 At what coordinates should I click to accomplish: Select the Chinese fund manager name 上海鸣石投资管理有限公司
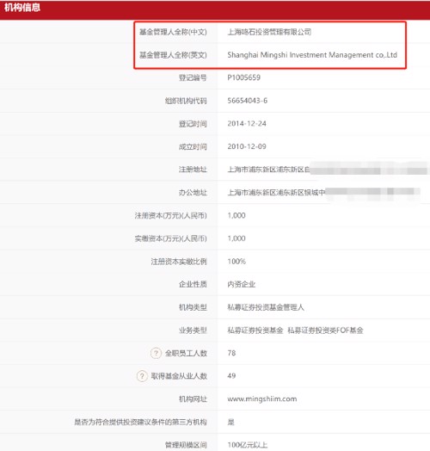pos(269,32)
